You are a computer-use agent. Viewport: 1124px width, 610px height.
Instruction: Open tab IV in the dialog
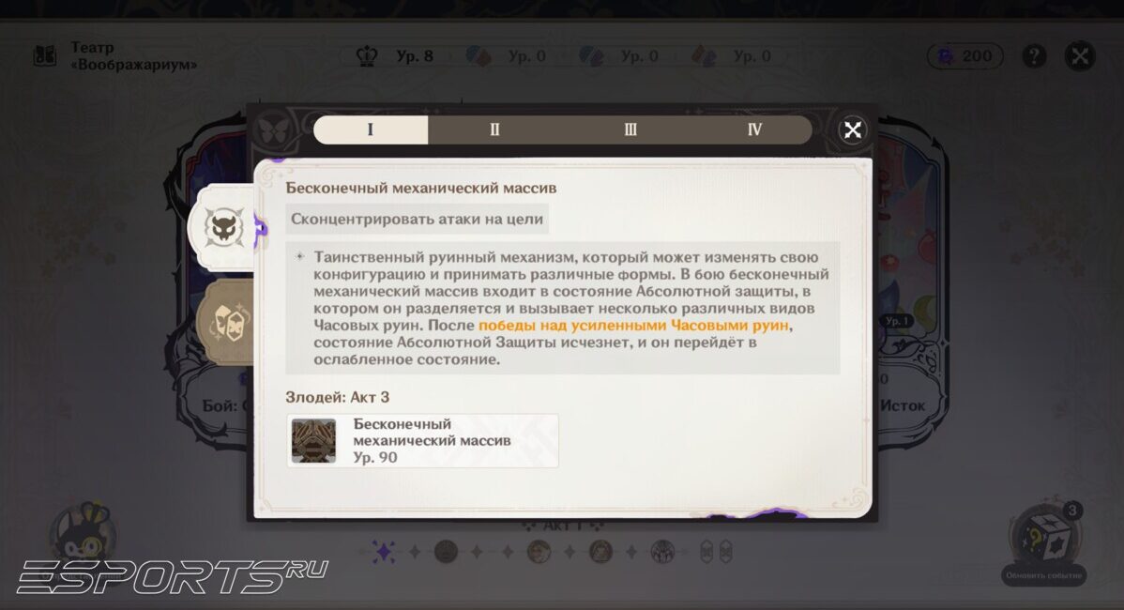(754, 130)
